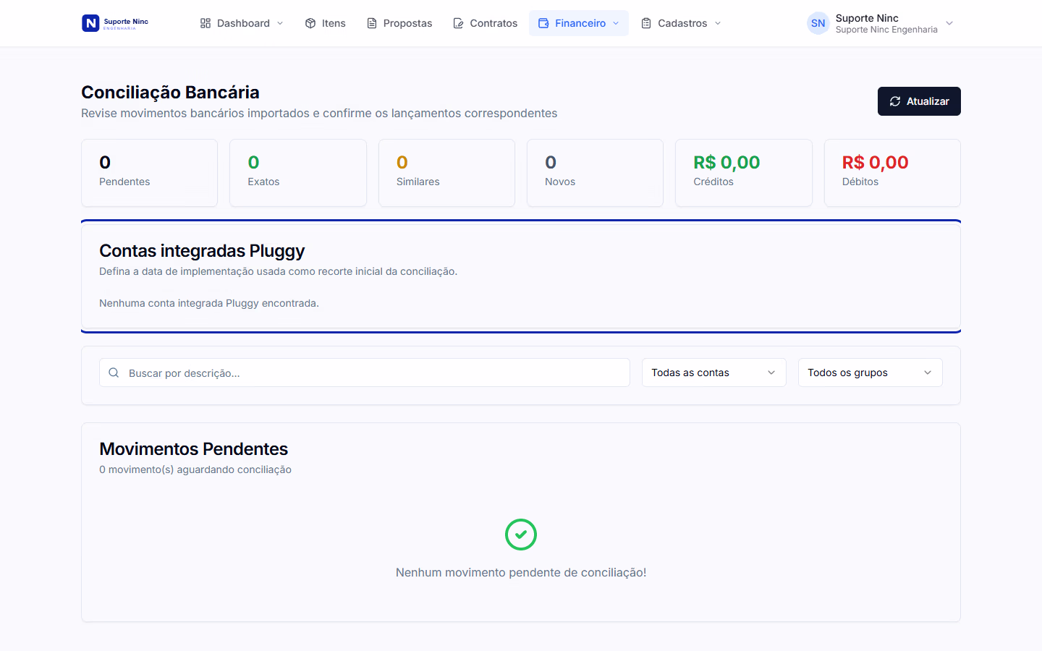Image resolution: width=1042 pixels, height=651 pixels.
Task: Click the Contas integradas Pluggy heading
Action: [202, 251]
